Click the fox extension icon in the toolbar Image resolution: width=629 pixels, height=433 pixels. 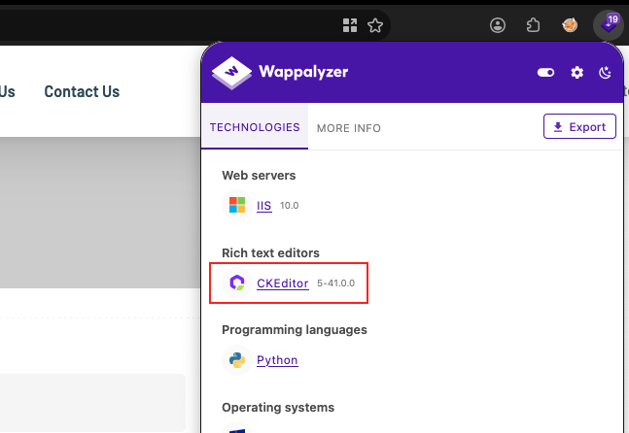click(x=570, y=25)
